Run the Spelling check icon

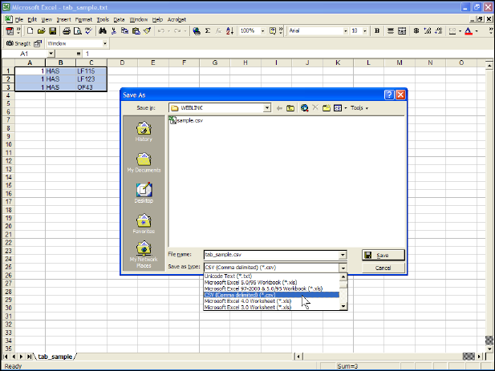click(x=89, y=31)
